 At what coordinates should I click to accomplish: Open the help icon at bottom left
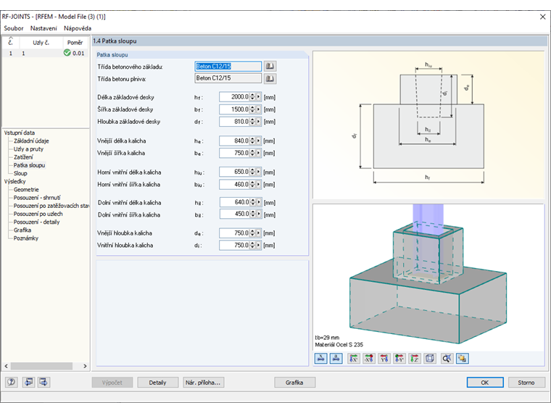point(12,382)
